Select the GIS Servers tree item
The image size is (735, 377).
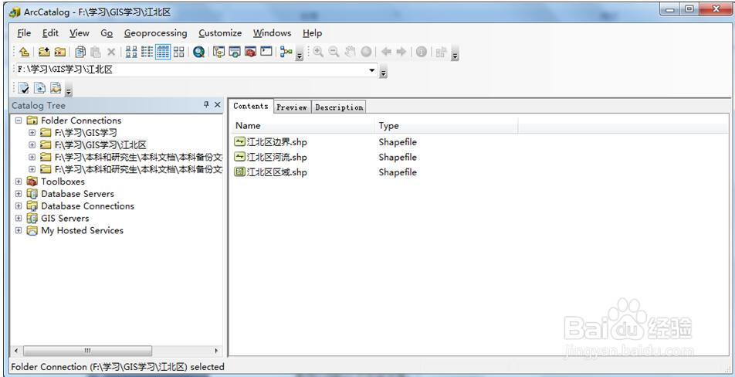[65, 218]
